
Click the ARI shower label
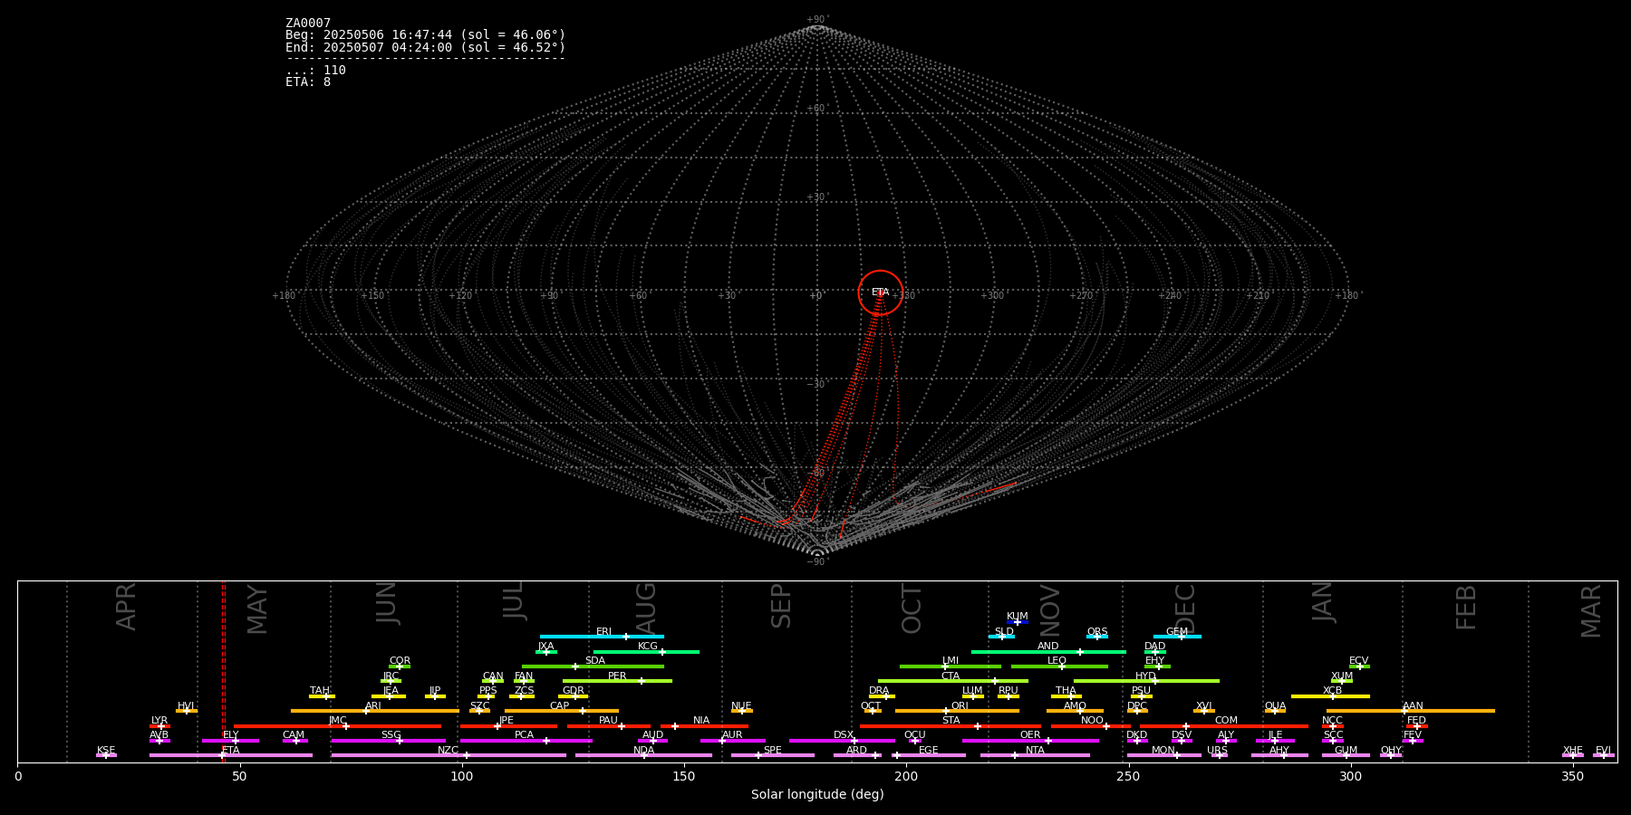click(x=373, y=706)
